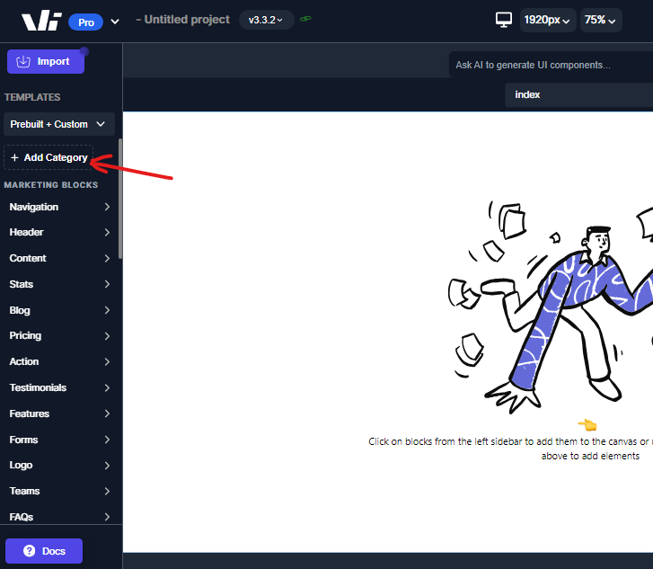
Task: Open the Stats blocks category
Action: coord(60,284)
